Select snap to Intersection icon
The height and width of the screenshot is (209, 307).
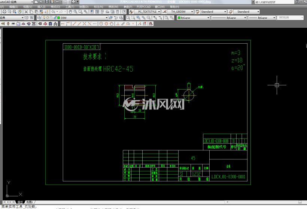84,24
